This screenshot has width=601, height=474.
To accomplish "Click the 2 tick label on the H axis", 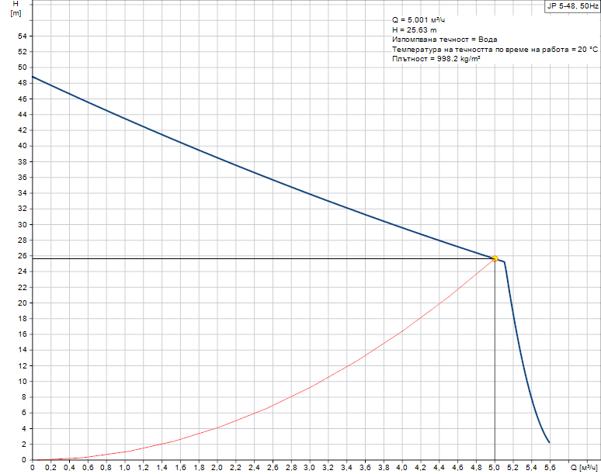I will (x=24, y=445).
